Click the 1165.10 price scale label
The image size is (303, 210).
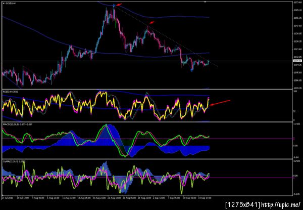(297, 10)
